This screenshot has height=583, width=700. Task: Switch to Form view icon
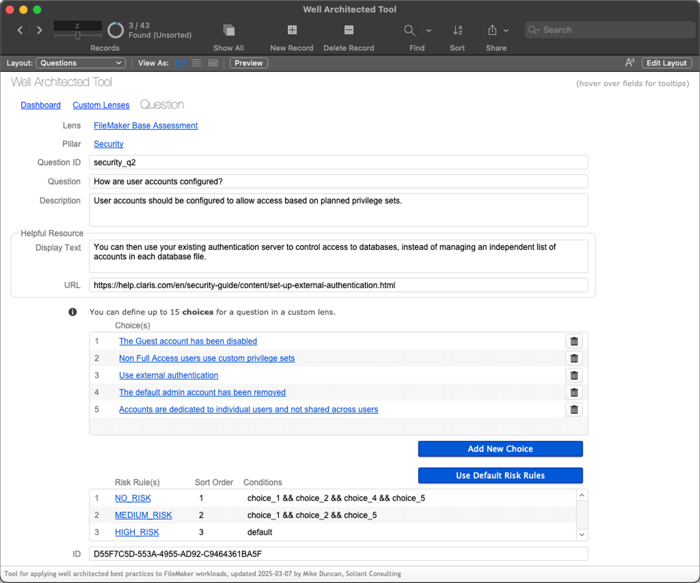tap(180, 63)
